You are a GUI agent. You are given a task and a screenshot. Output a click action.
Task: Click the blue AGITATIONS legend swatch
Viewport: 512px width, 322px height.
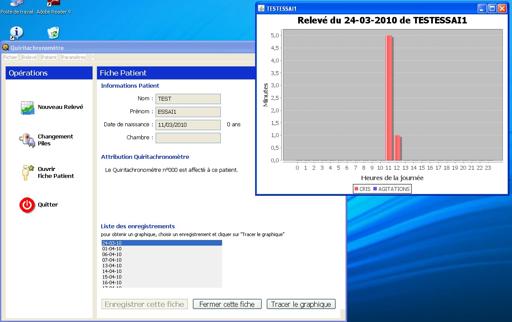375,189
